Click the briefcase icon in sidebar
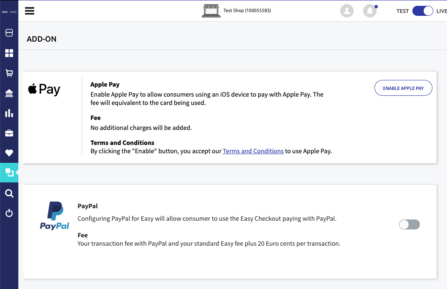Image resolution: width=447 pixels, height=289 pixels. coord(9,133)
